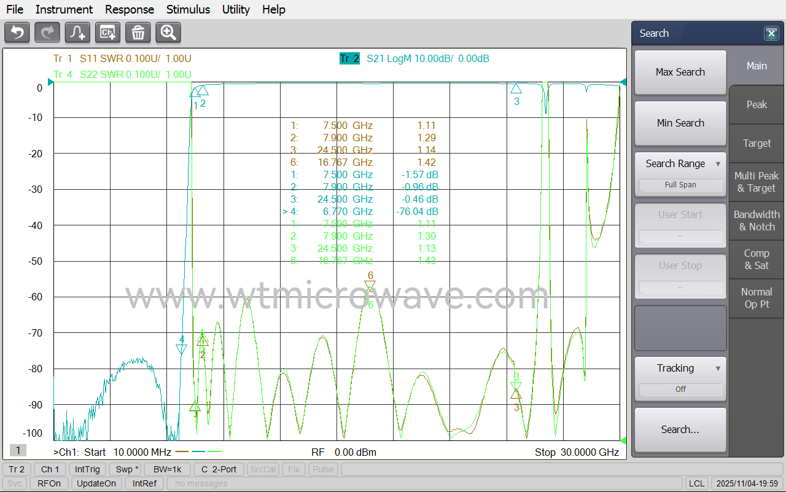The height and width of the screenshot is (492, 786).
Task: Run Min Search
Action: (x=680, y=123)
